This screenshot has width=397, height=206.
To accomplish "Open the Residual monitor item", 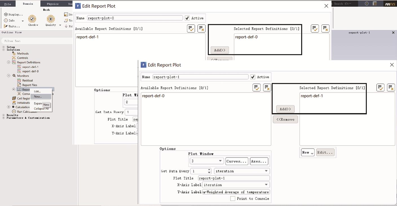I will pyautogui.click(x=27, y=80).
